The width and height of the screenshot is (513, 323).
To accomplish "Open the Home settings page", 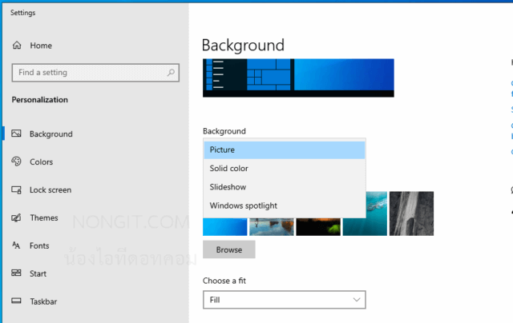I will [41, 46].
